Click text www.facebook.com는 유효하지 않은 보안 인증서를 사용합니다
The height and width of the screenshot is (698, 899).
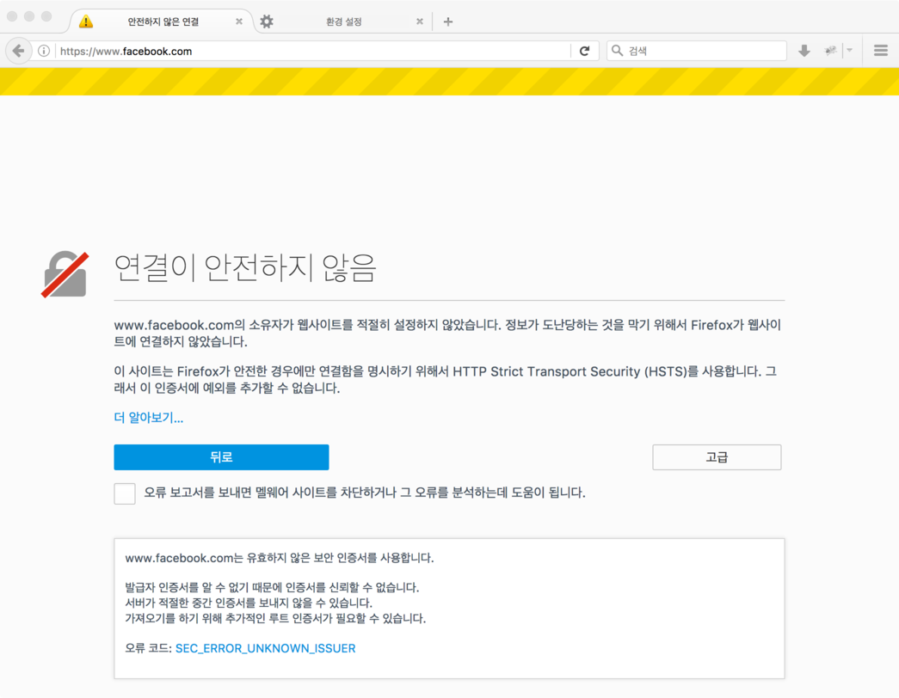pos(280,558)
